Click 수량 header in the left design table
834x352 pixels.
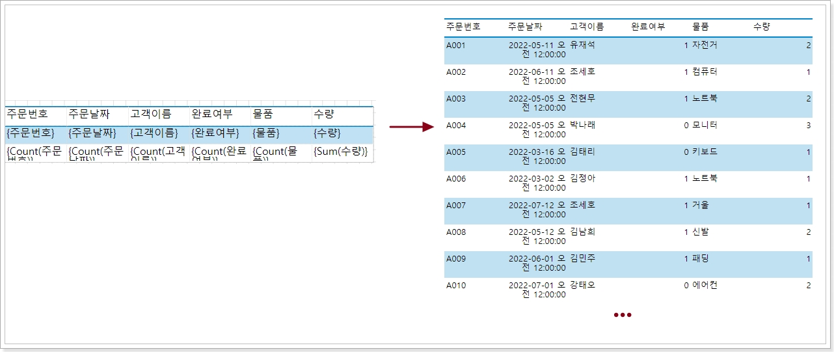pos(324,114)
